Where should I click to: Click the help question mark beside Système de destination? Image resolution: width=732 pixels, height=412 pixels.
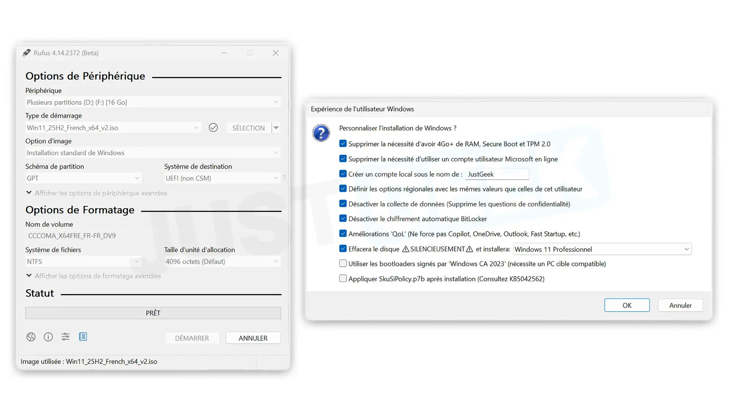[x=284, y=178]
